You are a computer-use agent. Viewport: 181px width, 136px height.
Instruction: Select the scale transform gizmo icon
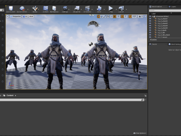point(104,17)
